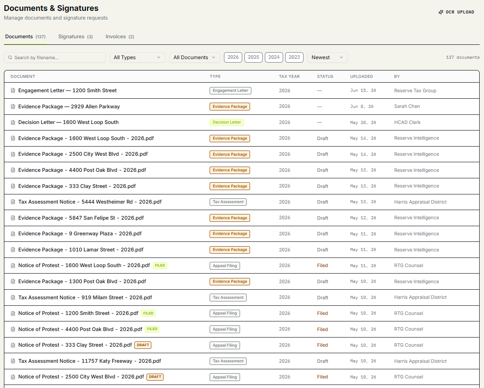Viewport: 484px width, 388px height.
Task: Click Tax Assessment Notice - 11757 Katy Freeway filename
Action: 90,361
